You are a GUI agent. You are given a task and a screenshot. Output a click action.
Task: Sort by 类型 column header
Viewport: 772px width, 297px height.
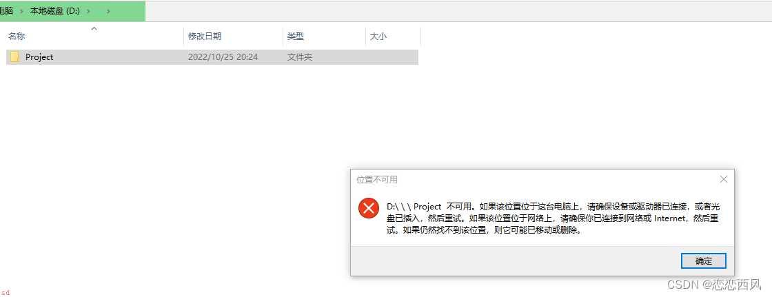click(296, 37)
